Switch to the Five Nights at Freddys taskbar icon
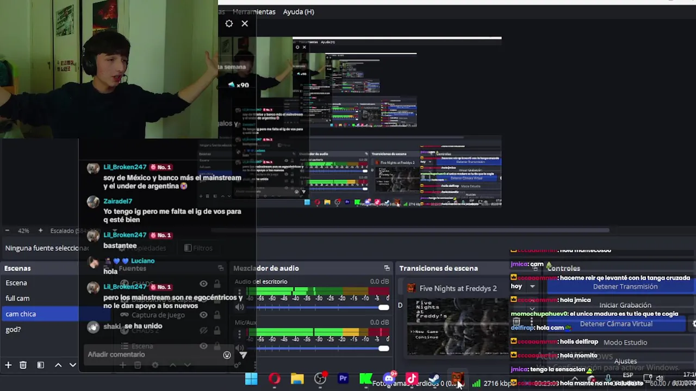The height and width of the screenshot is (391, 696). tap(457, 379)
